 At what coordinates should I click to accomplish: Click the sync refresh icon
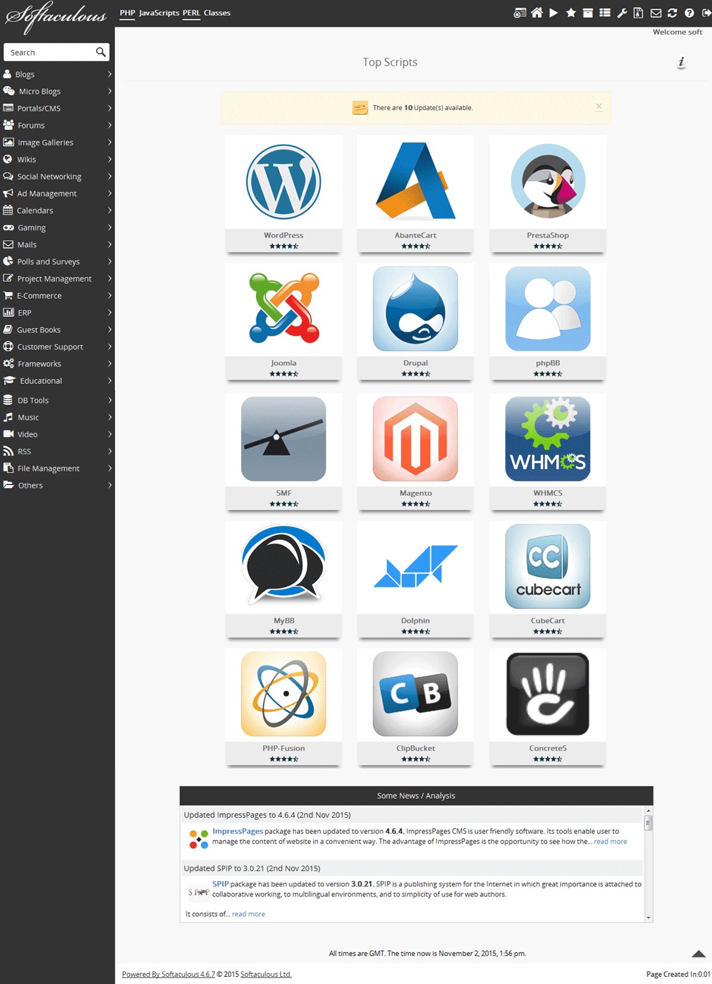672,13
